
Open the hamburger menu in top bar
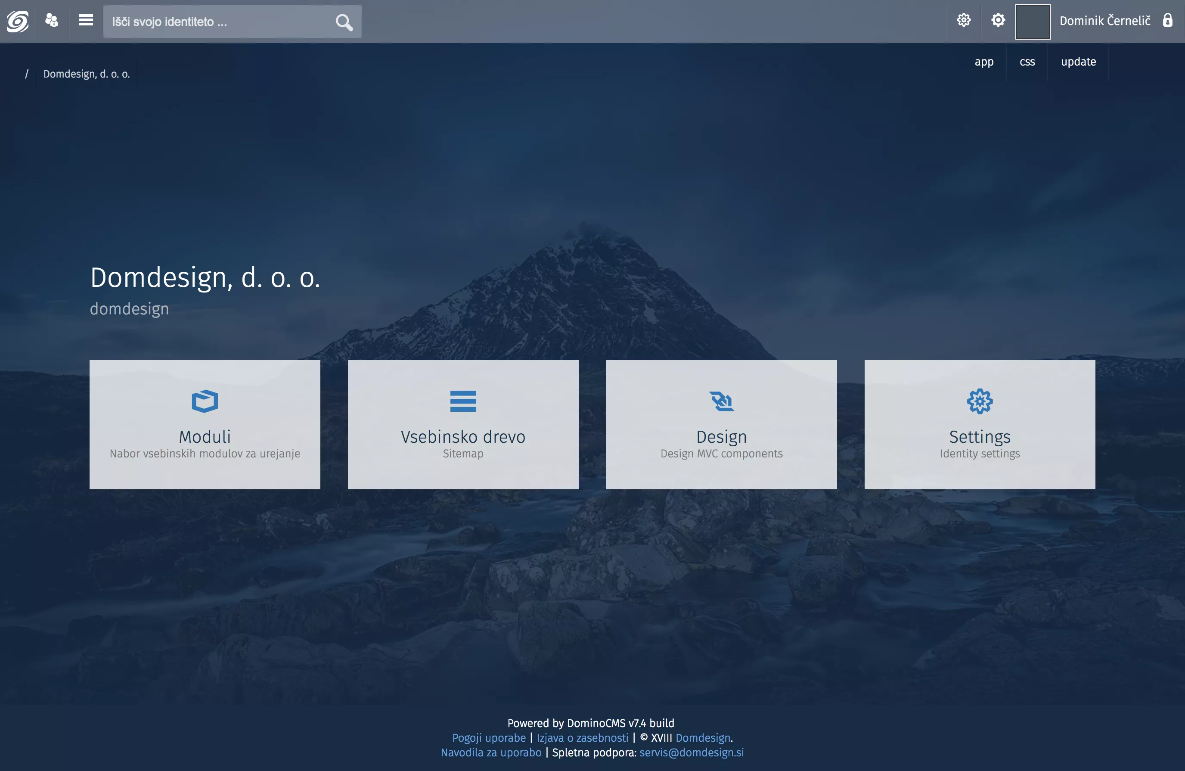[x=86, y=20]
